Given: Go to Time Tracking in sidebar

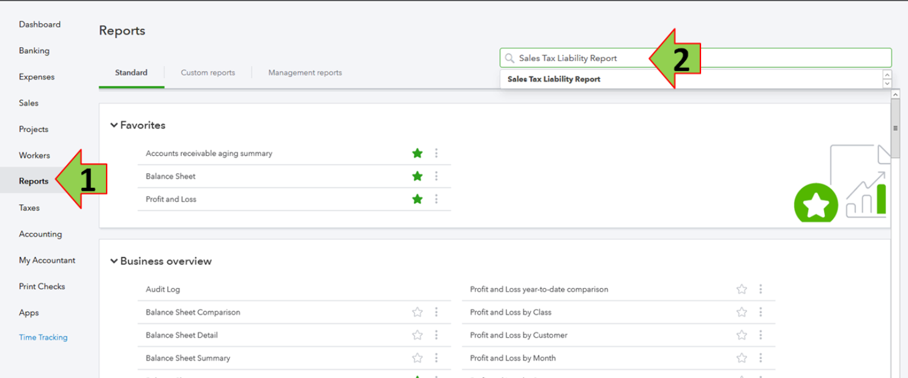Looking at the screenshot, I should pyautogui.click(x=43, y=338).
